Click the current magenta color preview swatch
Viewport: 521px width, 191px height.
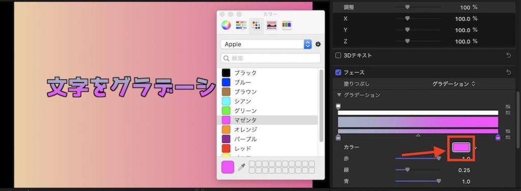[x=227, y=167]
